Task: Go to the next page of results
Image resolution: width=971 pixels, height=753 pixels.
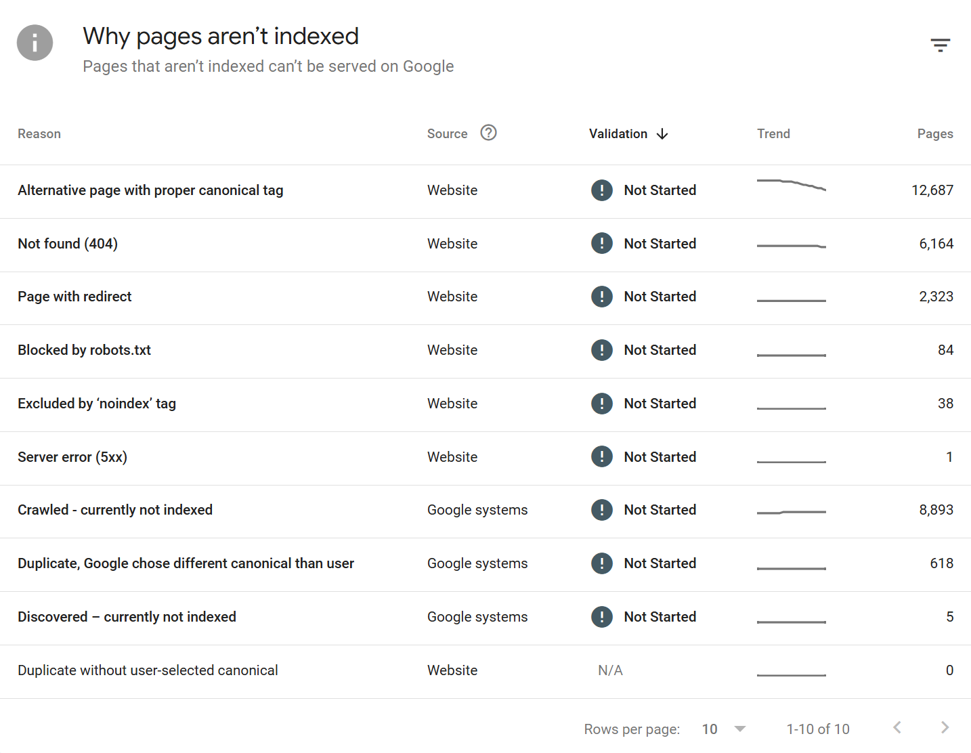Action: pyautogui.click(x=945, y=728)
